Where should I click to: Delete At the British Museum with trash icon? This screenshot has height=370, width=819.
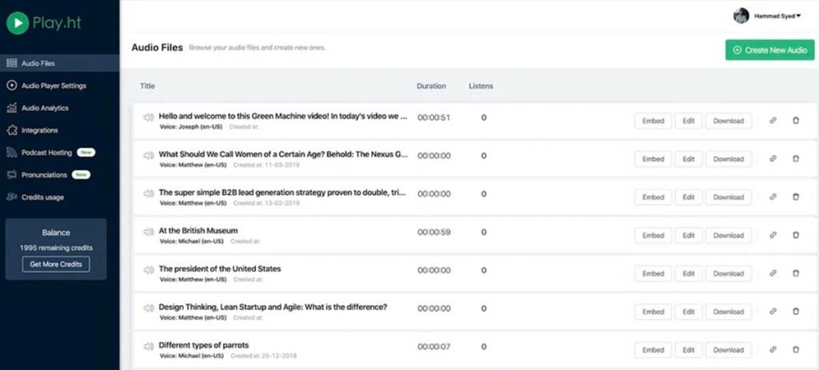tap(796, 235)
